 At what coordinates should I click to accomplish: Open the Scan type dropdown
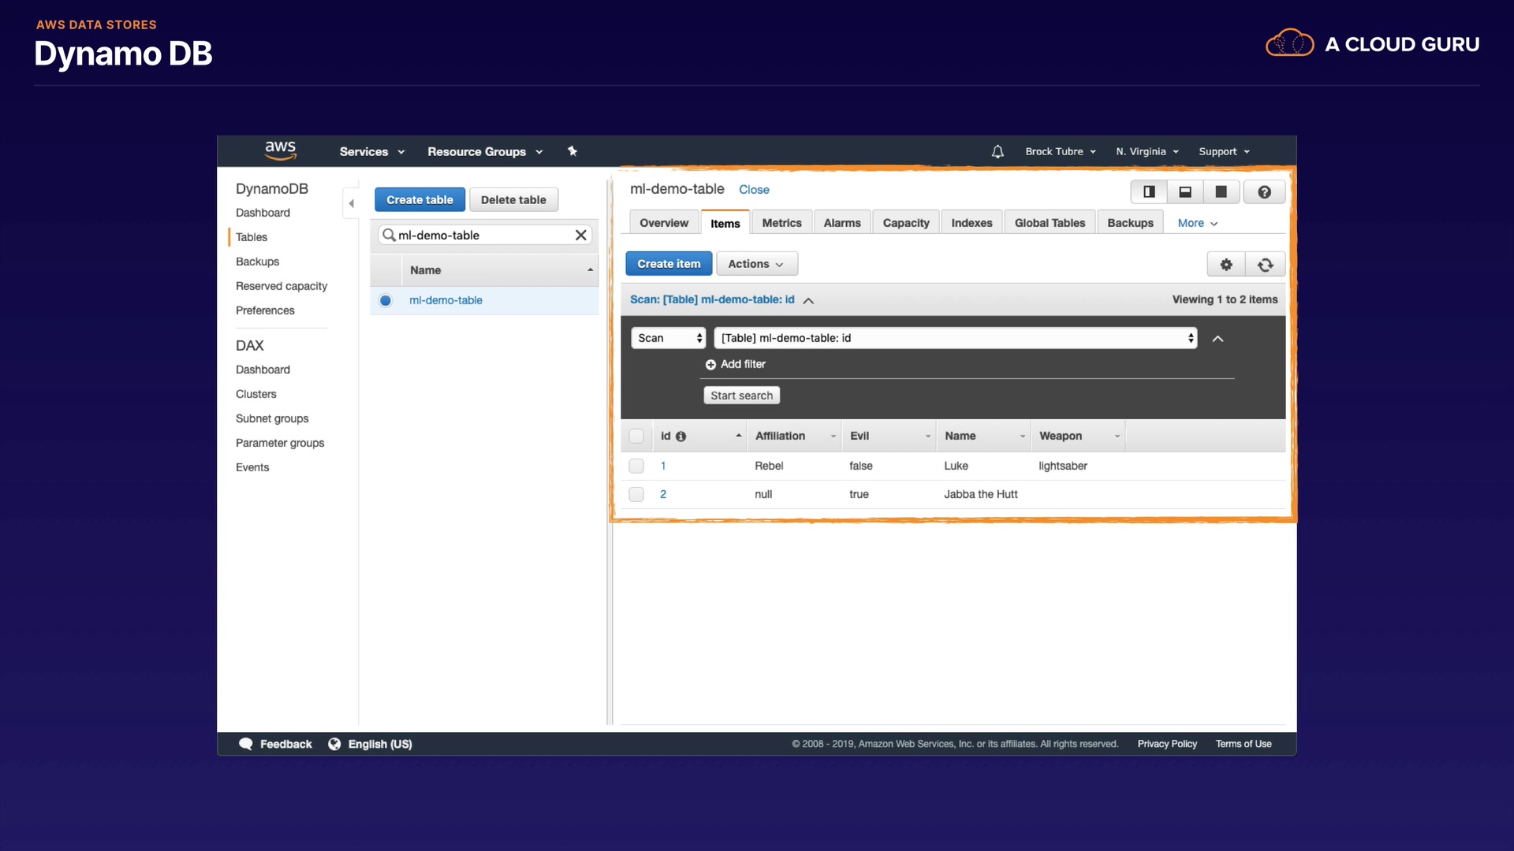pyautogui.click(x=668, y=338)
